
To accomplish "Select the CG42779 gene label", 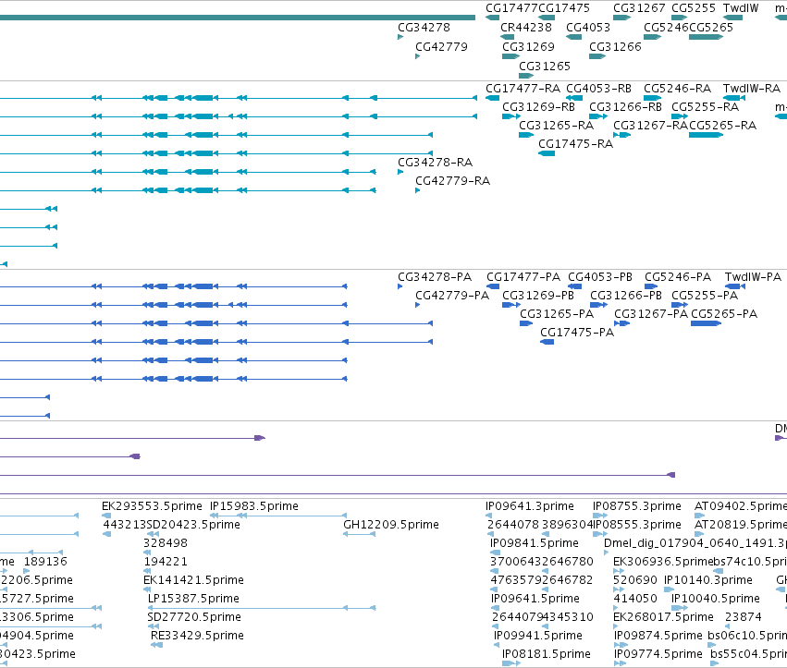I will coord(442,47).
